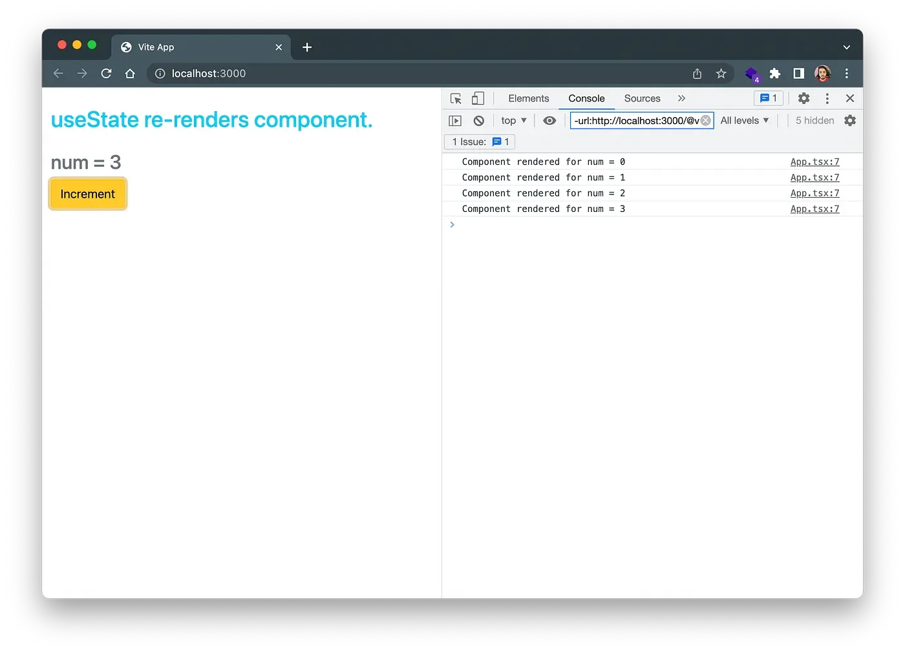This screenshot has width=905, height=654.
Task: Toggle the browser side panel icon
Action: pyautogui.click(x=799, y=74)
